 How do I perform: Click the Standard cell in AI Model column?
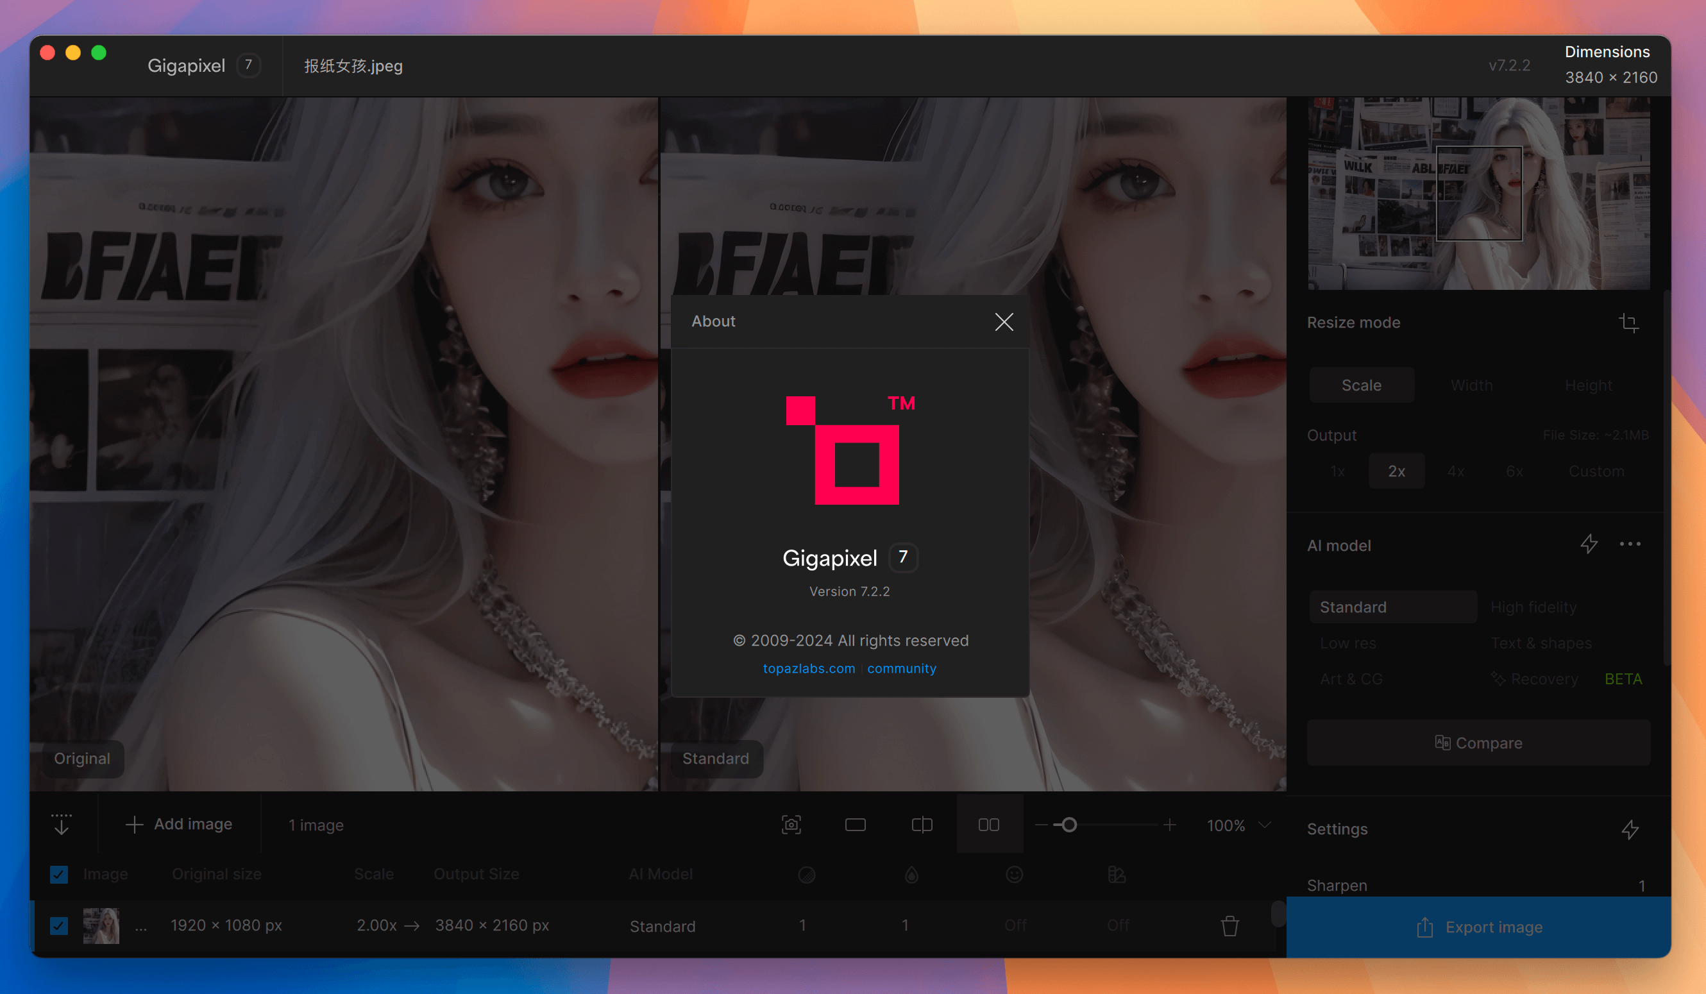[x=663, y=926]
